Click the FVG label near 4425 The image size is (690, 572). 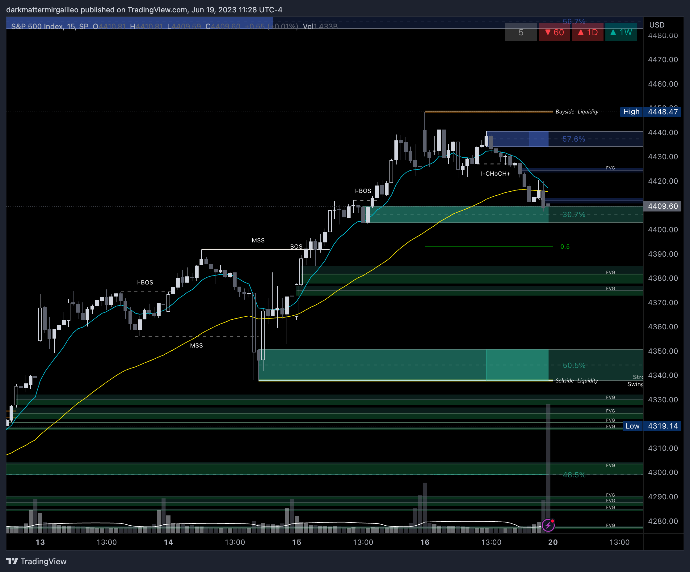coord(610,168)
